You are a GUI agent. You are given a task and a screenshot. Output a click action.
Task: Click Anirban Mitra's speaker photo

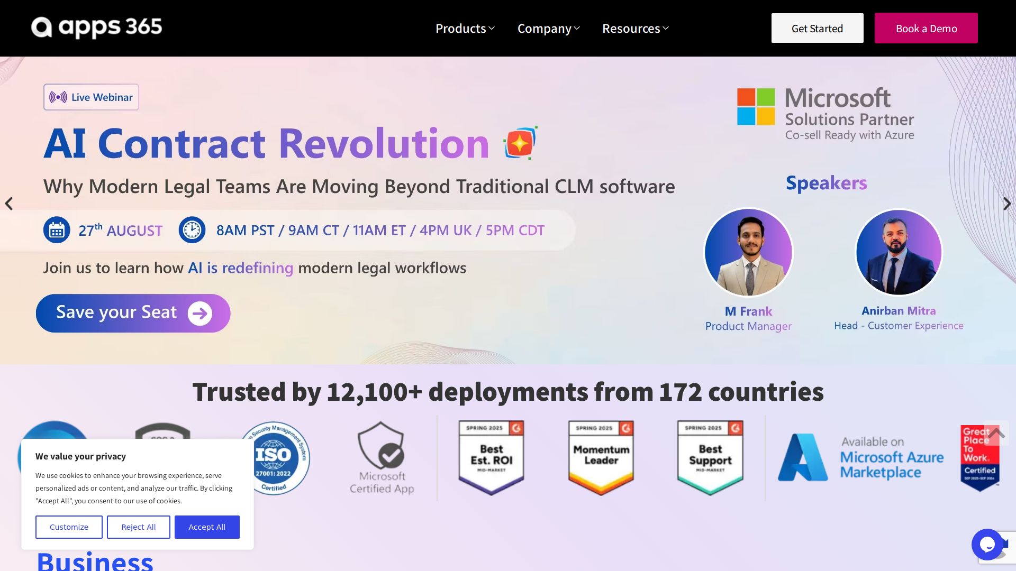pos(899,252)
